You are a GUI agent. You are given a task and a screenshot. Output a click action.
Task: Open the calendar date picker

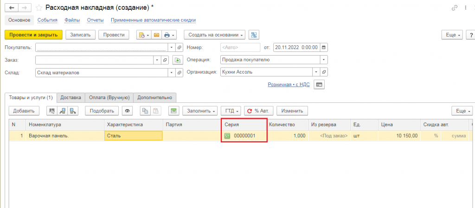324,47
